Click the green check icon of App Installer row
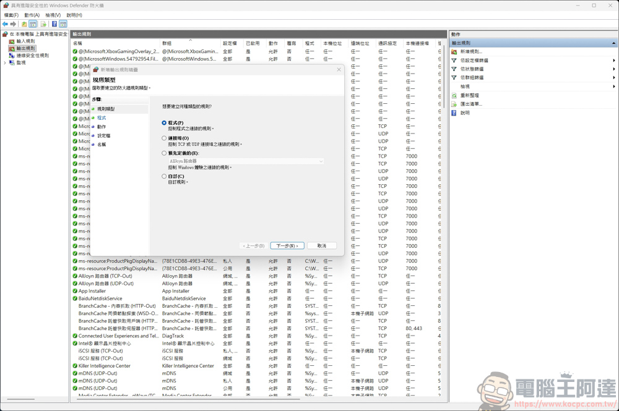The width and height of the screenshot is (619, 411). coord(75,291)
